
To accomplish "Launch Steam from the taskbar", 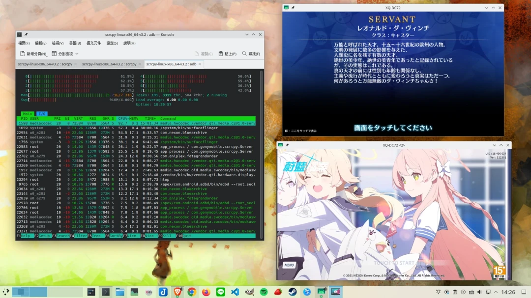I will (293, 292).
